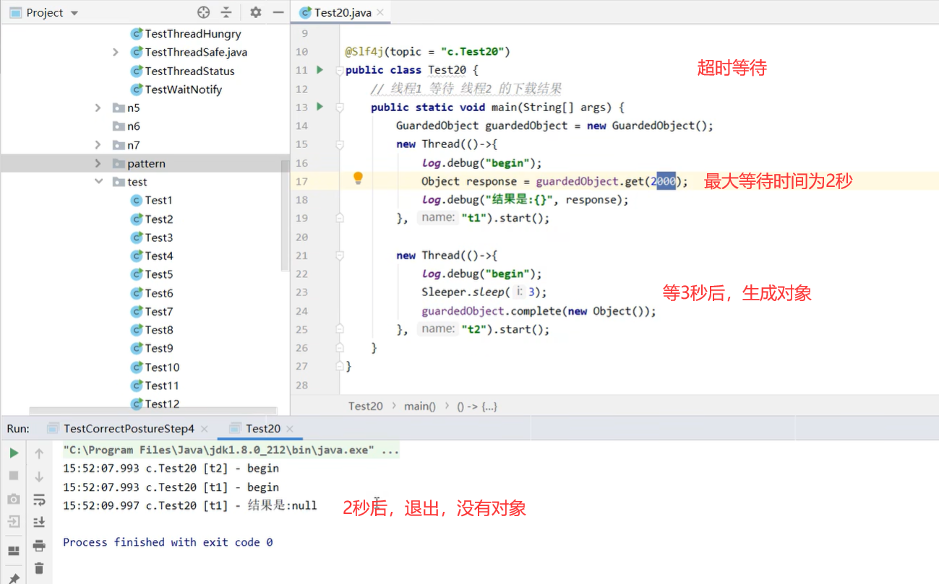This screenshot has height=584, width=939.
Task: Expand TestThreadSafe.java node
Action: click(116, 52)
